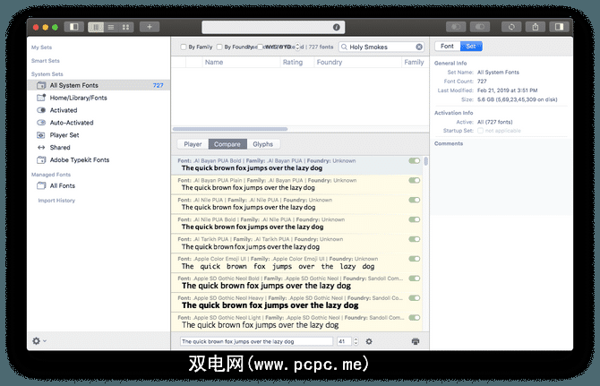Switch to the Player tab
The width and height of the screenshot is (600, 386).
(193, 143)
